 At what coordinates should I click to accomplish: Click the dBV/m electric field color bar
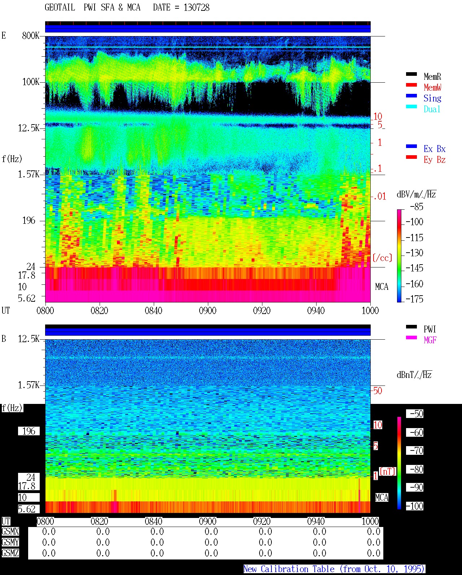click(x=399, y=256)
